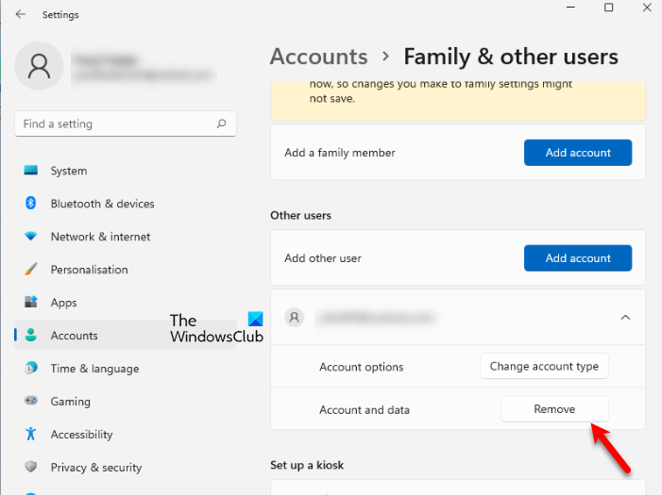Viewport: 662px width, 495px height.
Task: Click in the Find a setting field
Action: coord(113,124)
